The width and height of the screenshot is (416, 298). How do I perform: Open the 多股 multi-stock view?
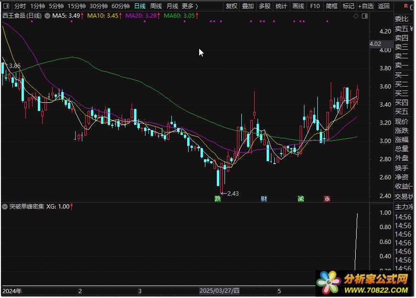[265, 6]
